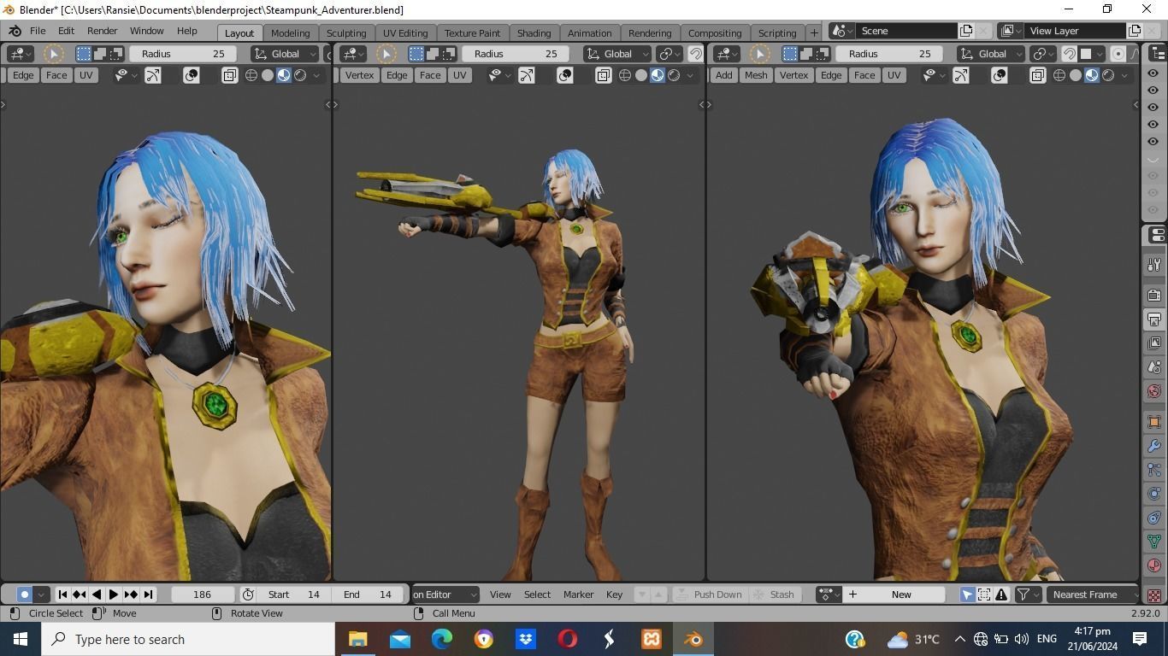Open Object Data properties tab
Viewport: 1168px width, 656px height.
click(1154, 542)
